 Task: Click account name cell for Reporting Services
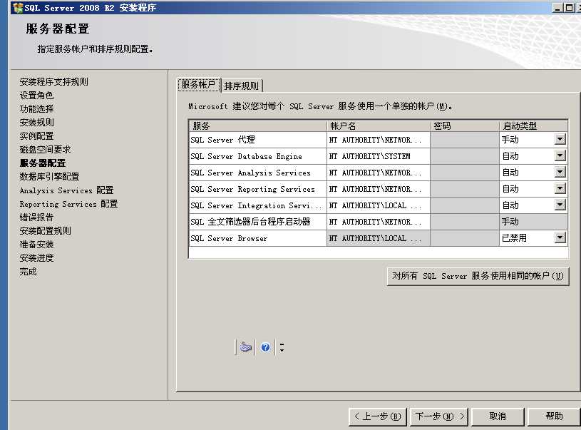(379, 189)
